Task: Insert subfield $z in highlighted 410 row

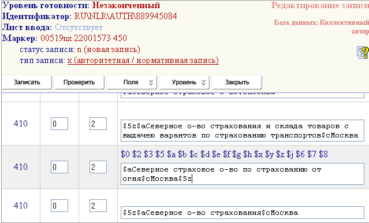Action: 280,154
